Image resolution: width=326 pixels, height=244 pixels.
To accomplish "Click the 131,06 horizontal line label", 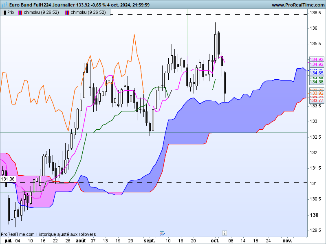I will pos(8,179).
